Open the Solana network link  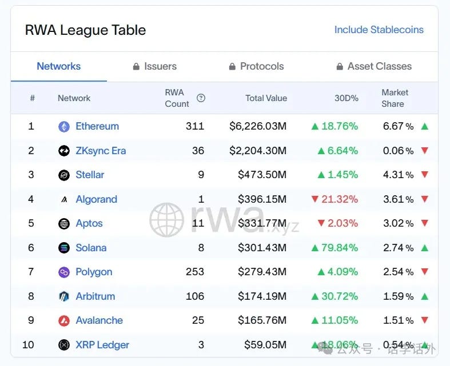point(91,248)
